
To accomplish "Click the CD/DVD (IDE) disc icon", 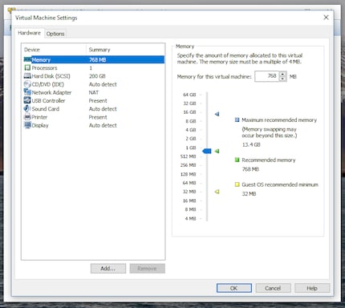I will (27, 84).
